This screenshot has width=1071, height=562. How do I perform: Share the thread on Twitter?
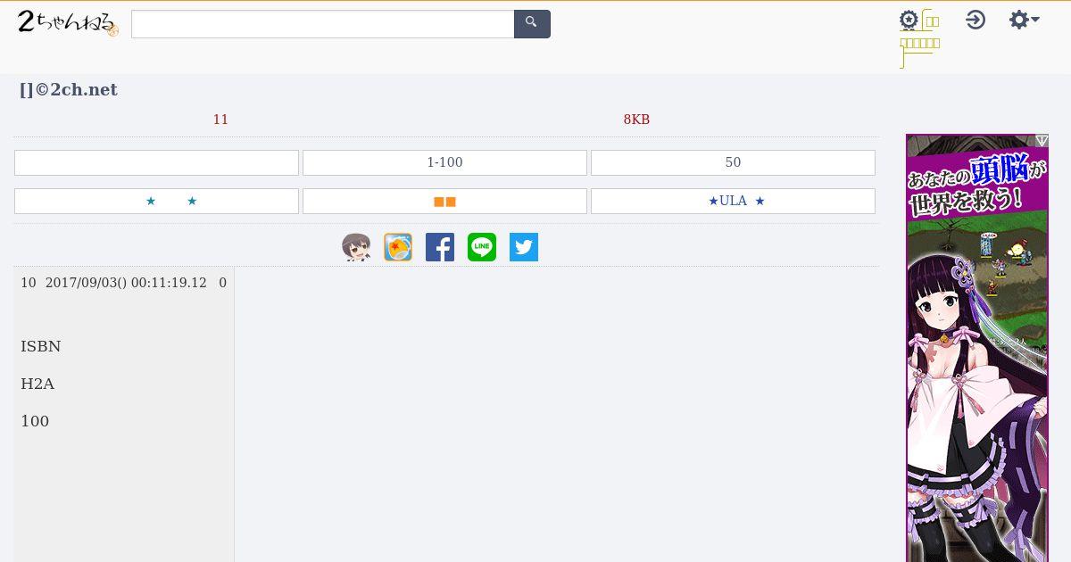coord(524,247)
